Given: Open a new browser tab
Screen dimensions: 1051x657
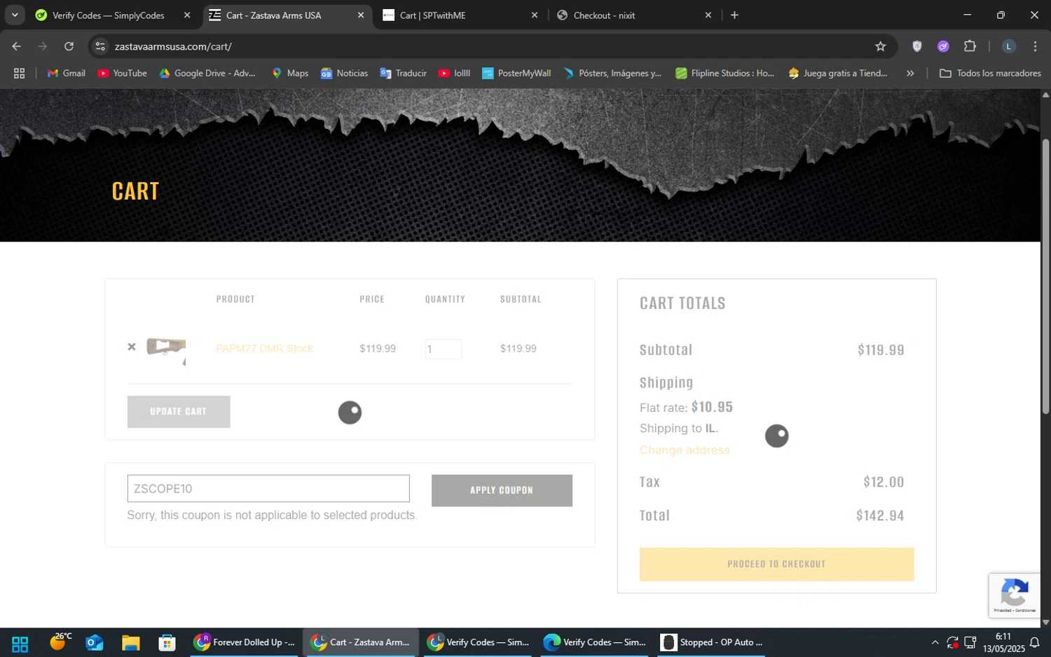Looking at the screenshot, I should (734, 15).
